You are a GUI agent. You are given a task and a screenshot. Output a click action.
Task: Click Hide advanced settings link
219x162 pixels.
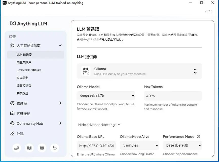[99, 125]
